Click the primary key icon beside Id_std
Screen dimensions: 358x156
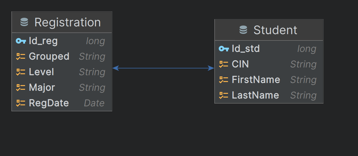tap(224, 49)
